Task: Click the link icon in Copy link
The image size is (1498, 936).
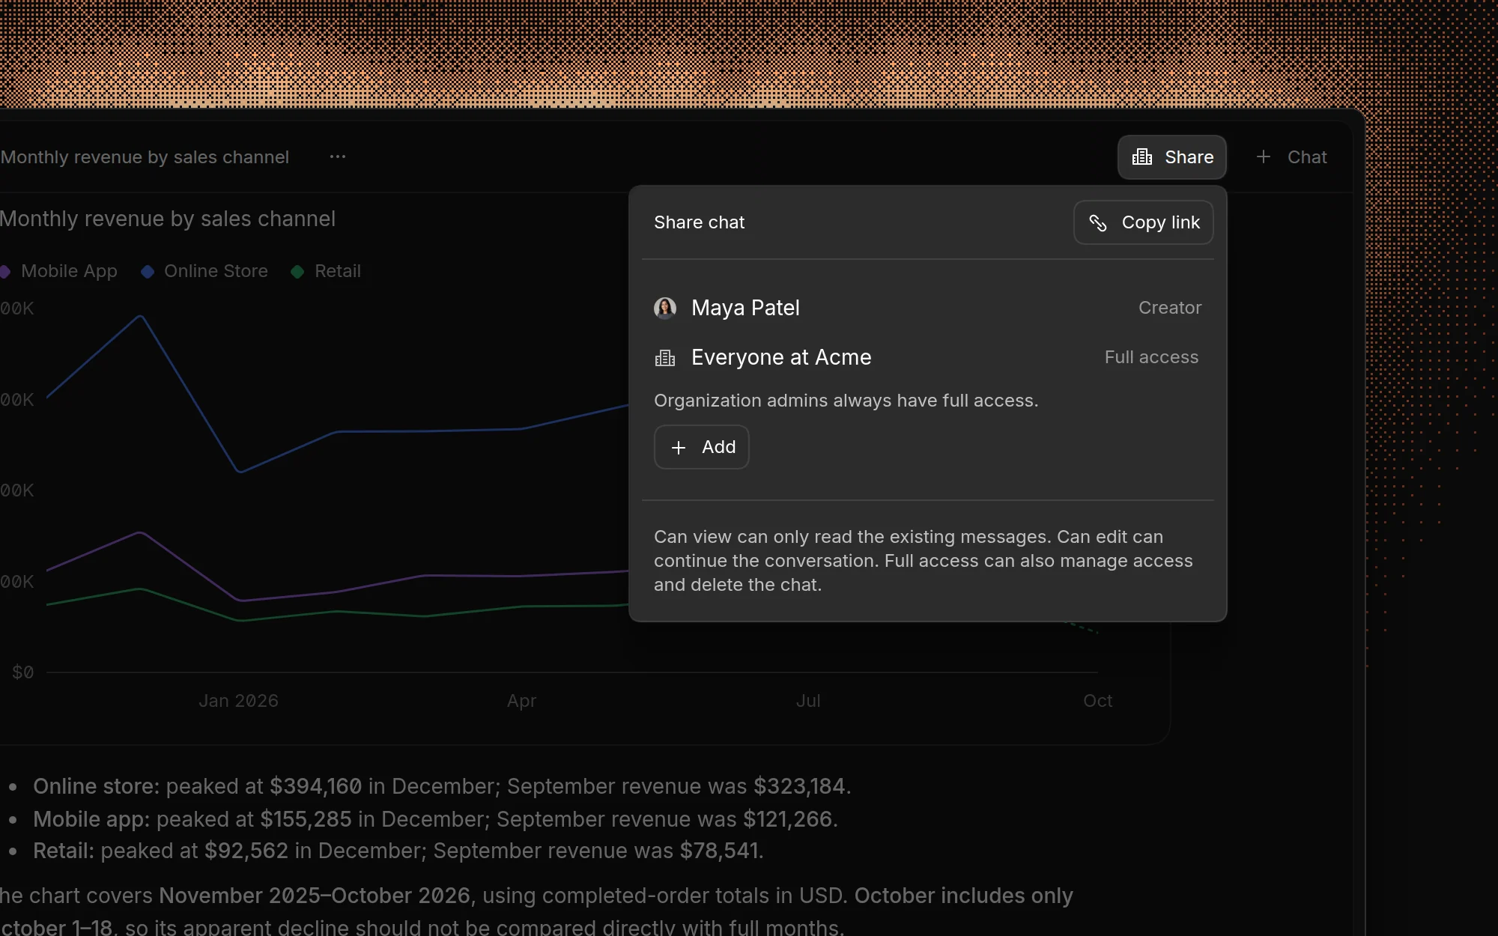Action: click(x=1098, y=223)
